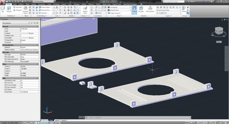Screen dimensions: 229x124
Task: Expand the Solid Editing panel flyout
Action: pos(42,16)
